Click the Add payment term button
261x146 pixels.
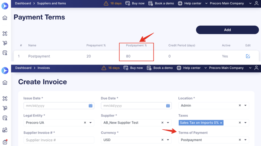[227, 30]
